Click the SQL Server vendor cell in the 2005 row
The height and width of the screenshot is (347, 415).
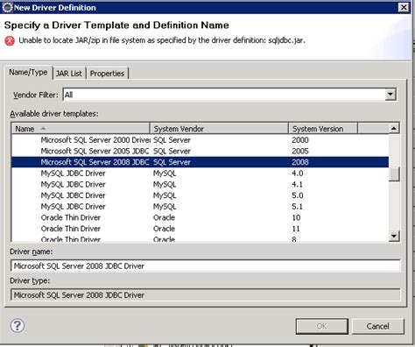[172, 151]
